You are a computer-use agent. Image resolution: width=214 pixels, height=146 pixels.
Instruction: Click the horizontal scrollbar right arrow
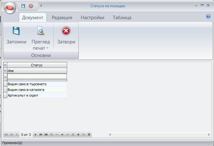[x=209, y=135]
